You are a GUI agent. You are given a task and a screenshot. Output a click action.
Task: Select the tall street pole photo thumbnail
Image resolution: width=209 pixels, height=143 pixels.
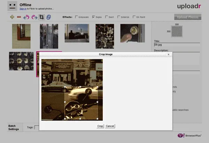[x=49, y=36]
